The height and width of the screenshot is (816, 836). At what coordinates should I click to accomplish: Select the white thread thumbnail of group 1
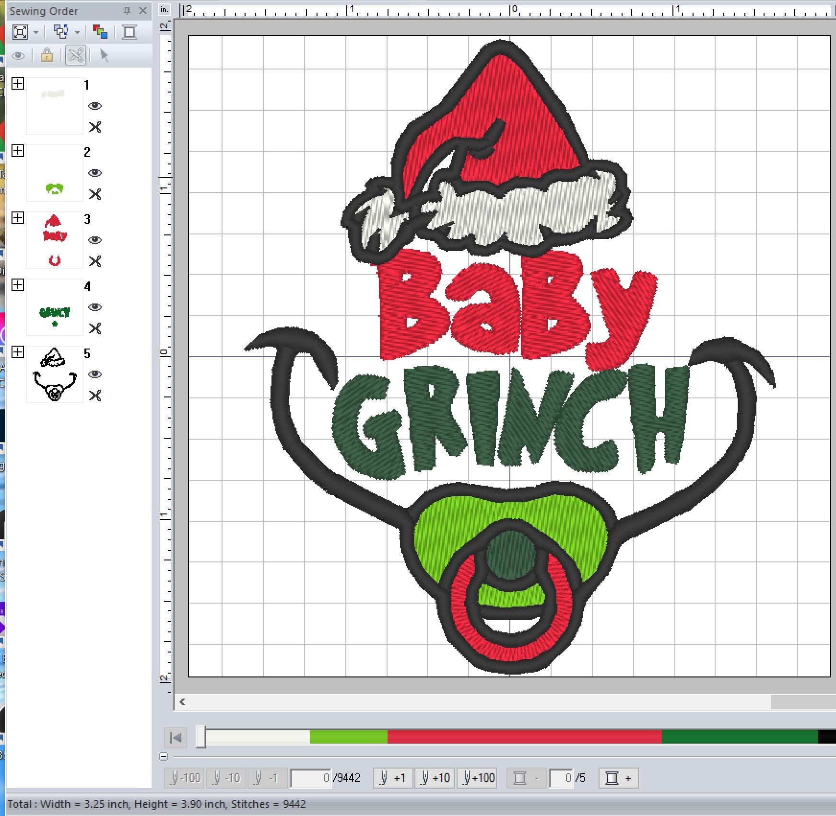[54, 106]
